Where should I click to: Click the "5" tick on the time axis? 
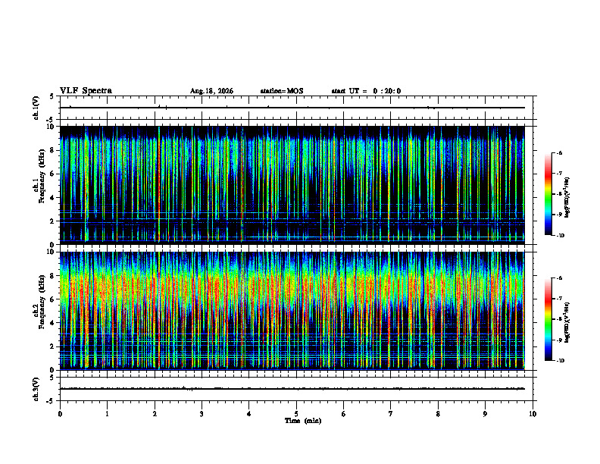click(296, 414)
